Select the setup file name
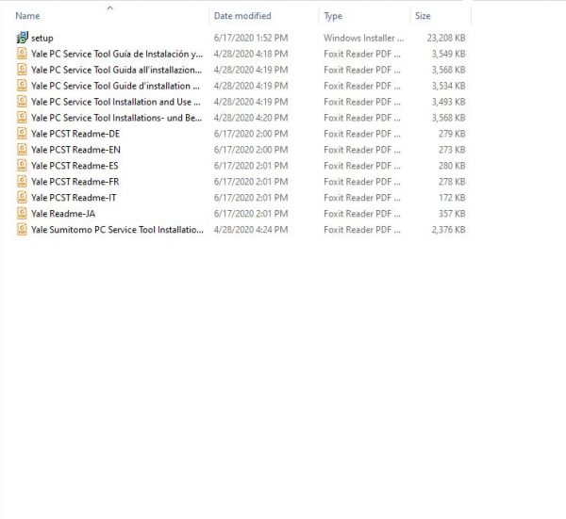This screenshot has height=519, width=566. [42, 39]
